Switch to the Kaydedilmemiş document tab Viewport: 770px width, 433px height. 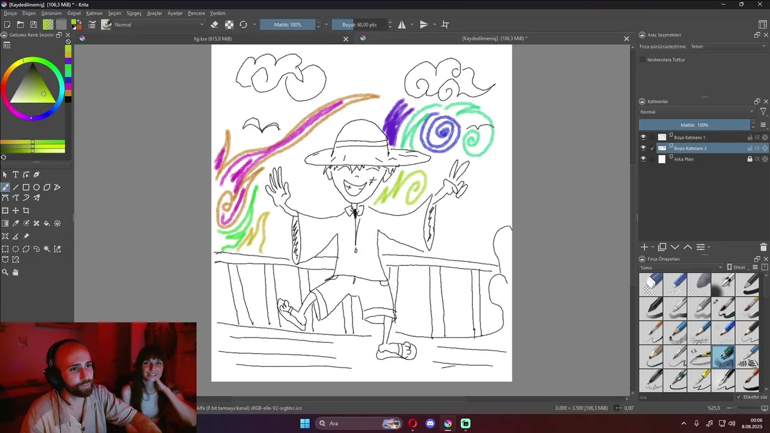pos(494,38)
